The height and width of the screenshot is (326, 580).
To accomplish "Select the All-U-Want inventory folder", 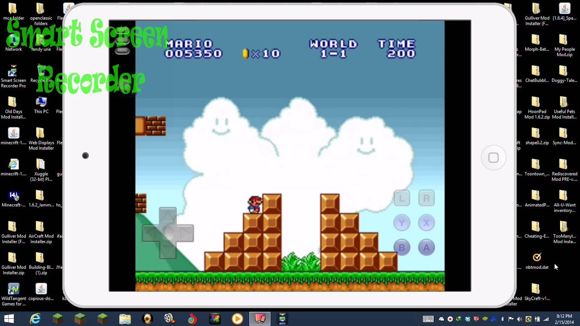I will pos(564,202).
